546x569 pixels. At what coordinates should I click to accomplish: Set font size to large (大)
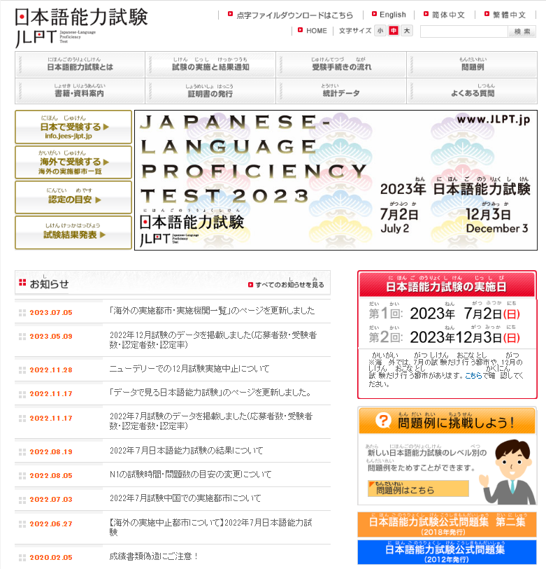point(407,31)
